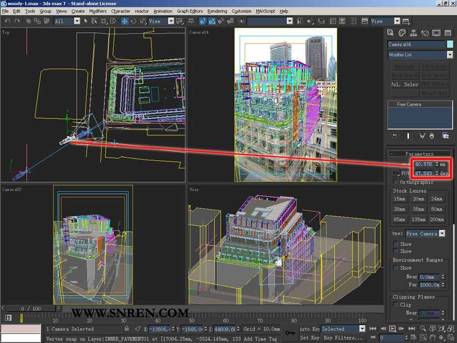
Task: Toggle Auto Key mode
Action: [x=310, y=328]
